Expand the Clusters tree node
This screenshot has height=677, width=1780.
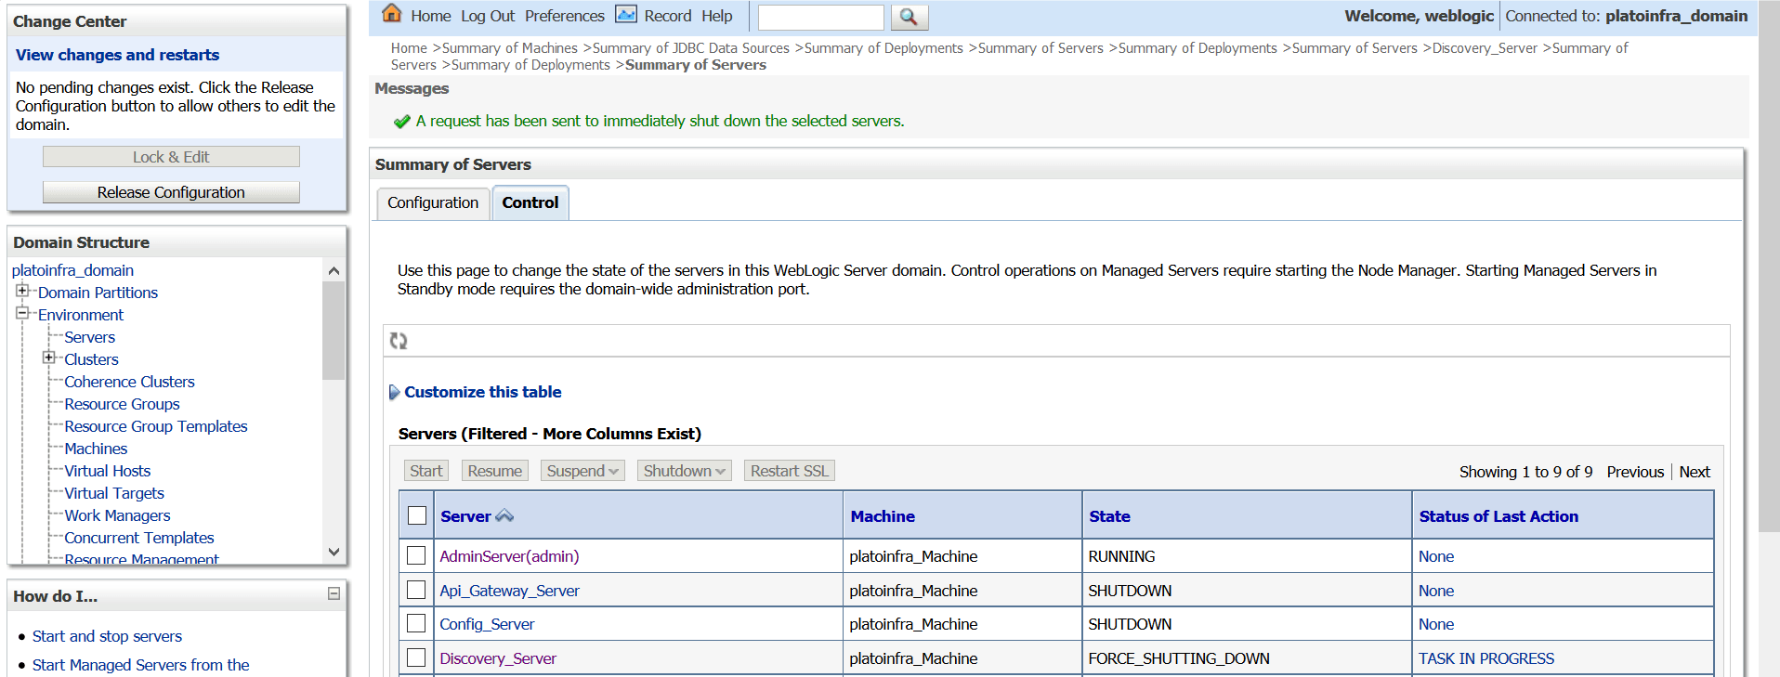48,358
